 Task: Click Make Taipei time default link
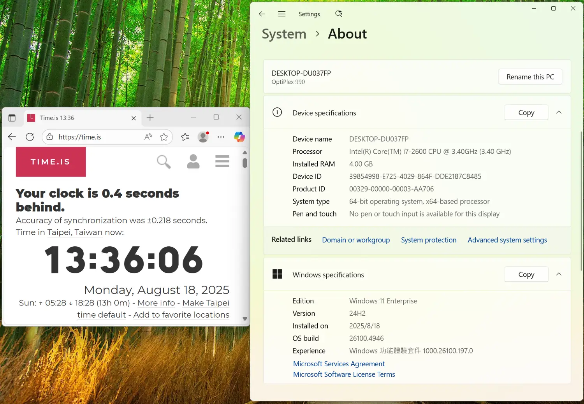coord(153,309)
